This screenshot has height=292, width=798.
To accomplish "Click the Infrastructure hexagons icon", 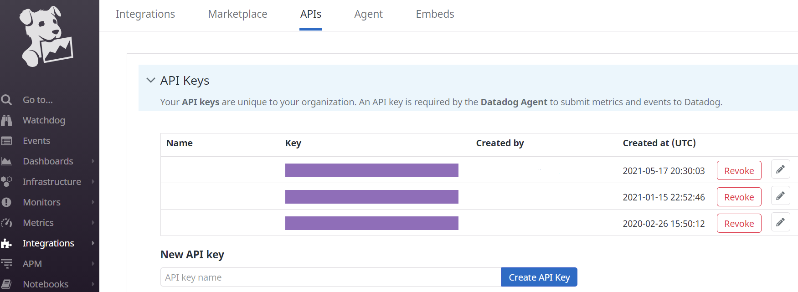I will tap(6, 182).
